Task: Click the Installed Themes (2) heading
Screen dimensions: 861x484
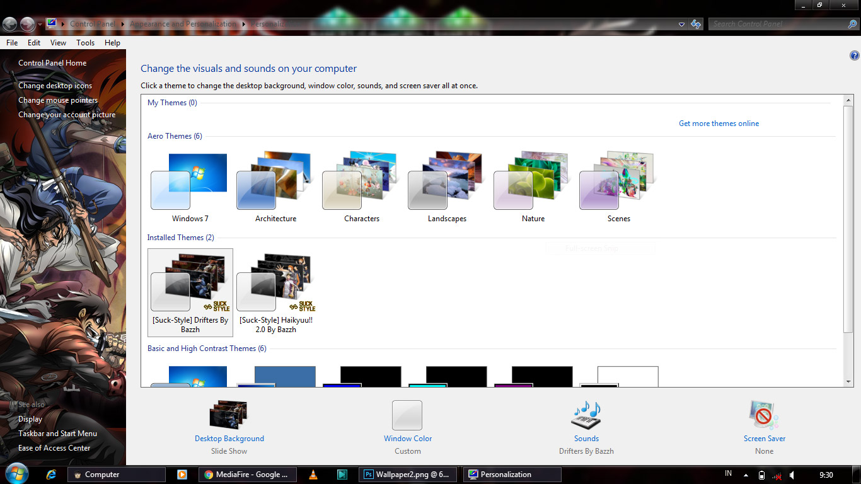Action: point(181,238)
